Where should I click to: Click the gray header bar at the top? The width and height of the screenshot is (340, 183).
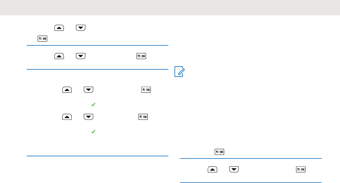[170, 8]
